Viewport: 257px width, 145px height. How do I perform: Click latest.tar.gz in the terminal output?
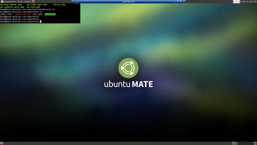click(22, 14)
